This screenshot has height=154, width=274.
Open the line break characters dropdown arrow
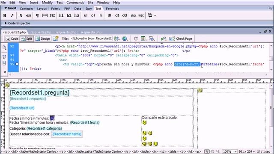[155, 16]
